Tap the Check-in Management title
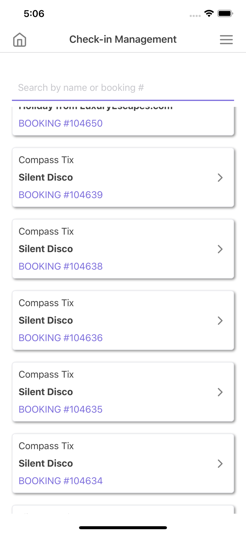The image size is (246, 534). [x=123, y=40]
